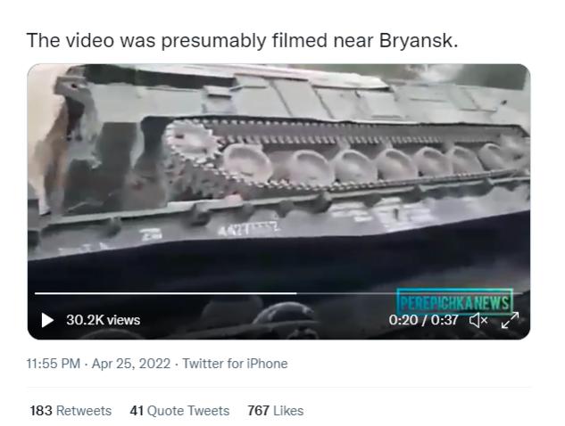Click the white playhead at the current position
The height and width of the screenshot is (426, 565).
click(x=296, y=293)
